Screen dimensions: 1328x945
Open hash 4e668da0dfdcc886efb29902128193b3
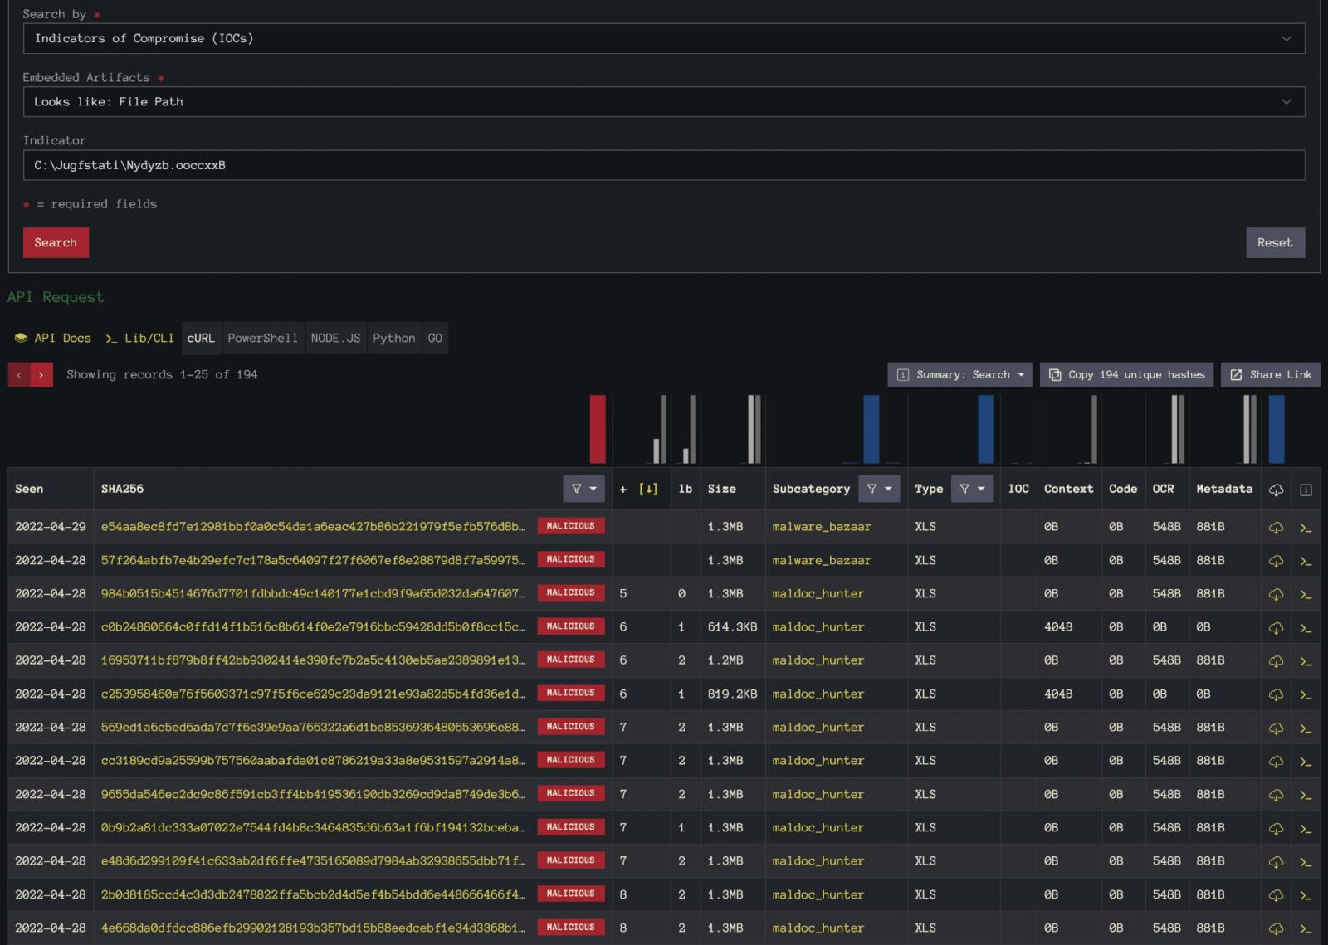(x=313, y=928)
